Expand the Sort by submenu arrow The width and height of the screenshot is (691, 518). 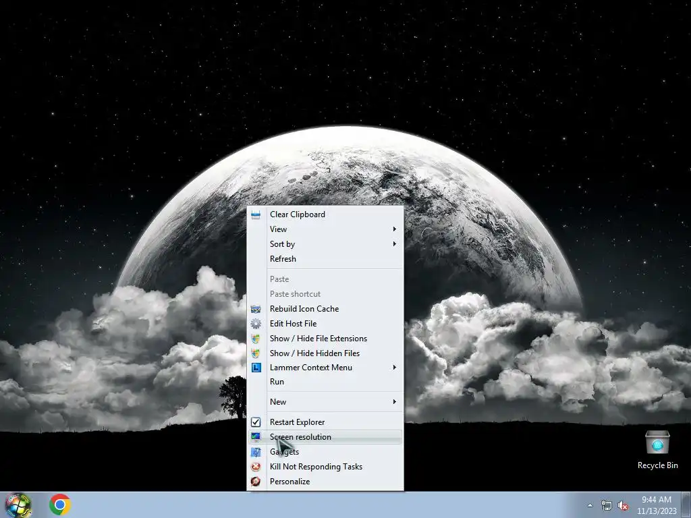(394, 244)
